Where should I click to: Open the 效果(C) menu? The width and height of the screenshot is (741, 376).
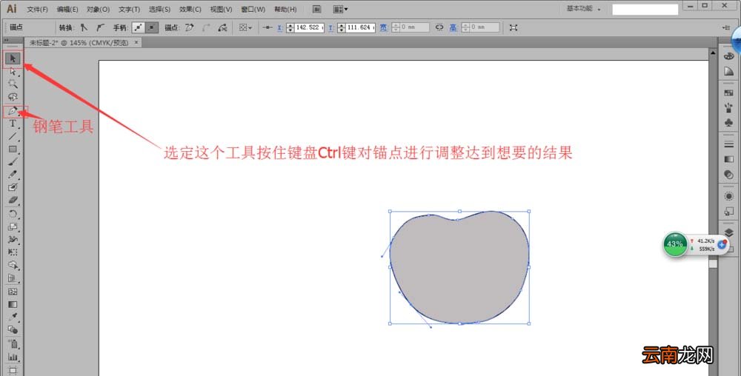point(190,9)
